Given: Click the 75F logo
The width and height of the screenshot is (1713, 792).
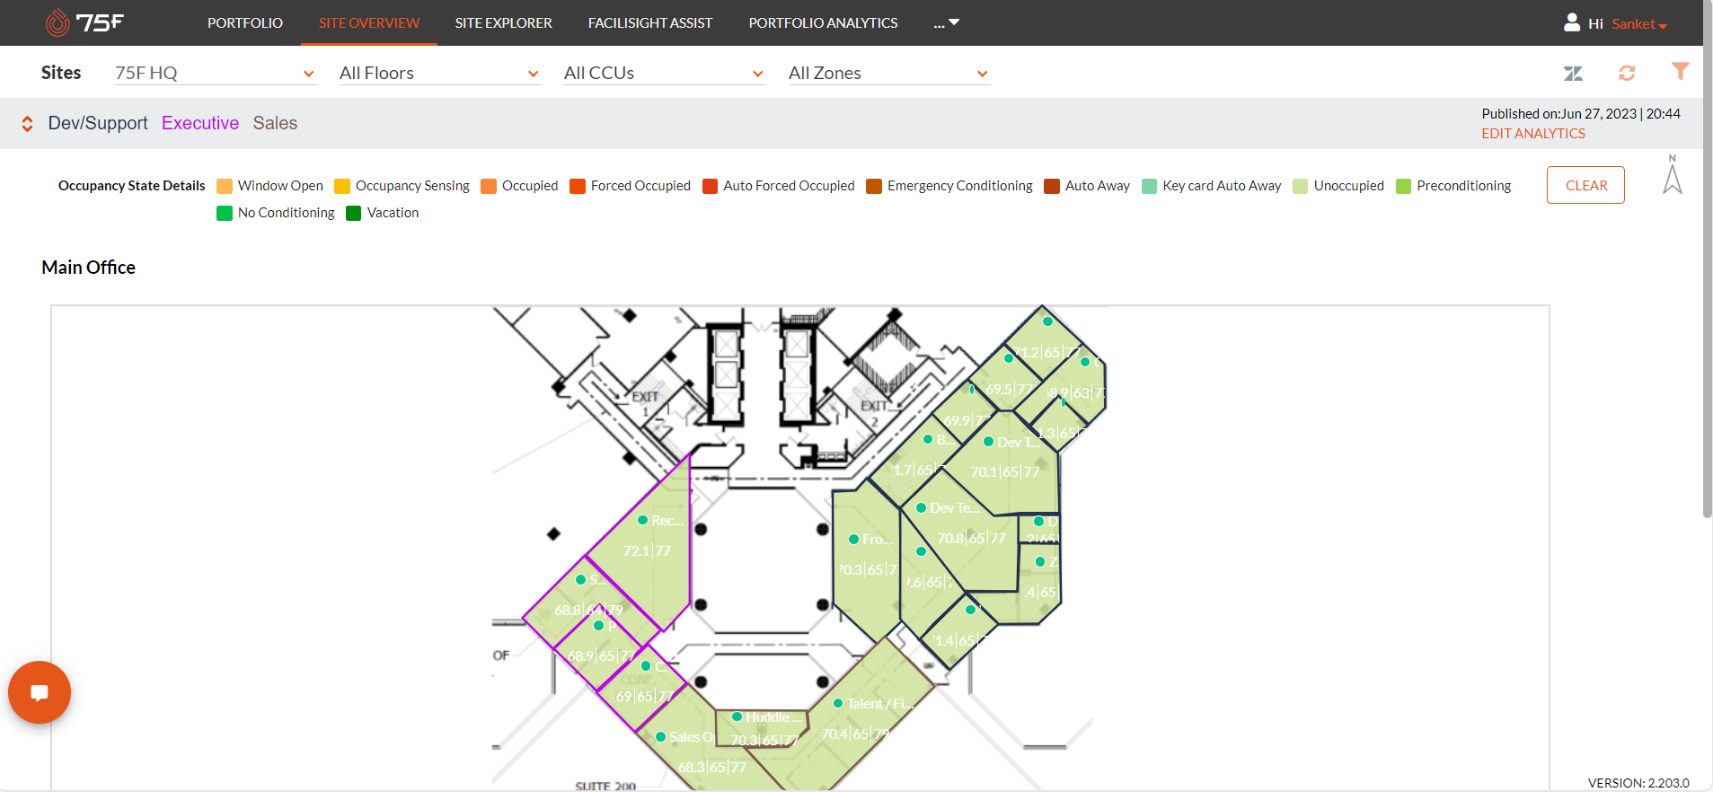Looking at the screenshot, I should [x=84, y=22].
